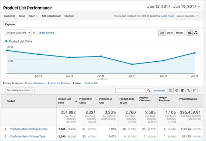The image size is (206, 141).
Task: Open the Learn more link
Action: [x=167, y=16]
